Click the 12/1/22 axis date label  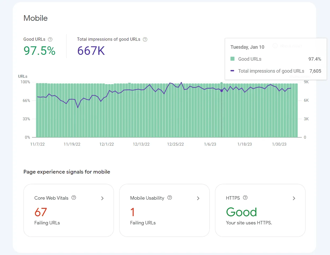tap(107, 144)
